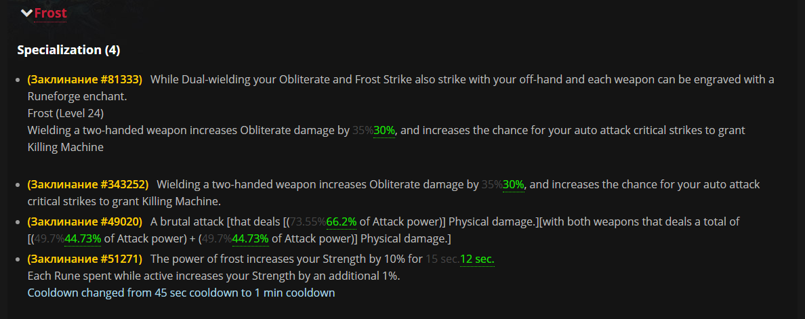This screenshot has height=319, width=805.
Task: Click the Specialization (4) heading
Action: (x=68, y=50)
